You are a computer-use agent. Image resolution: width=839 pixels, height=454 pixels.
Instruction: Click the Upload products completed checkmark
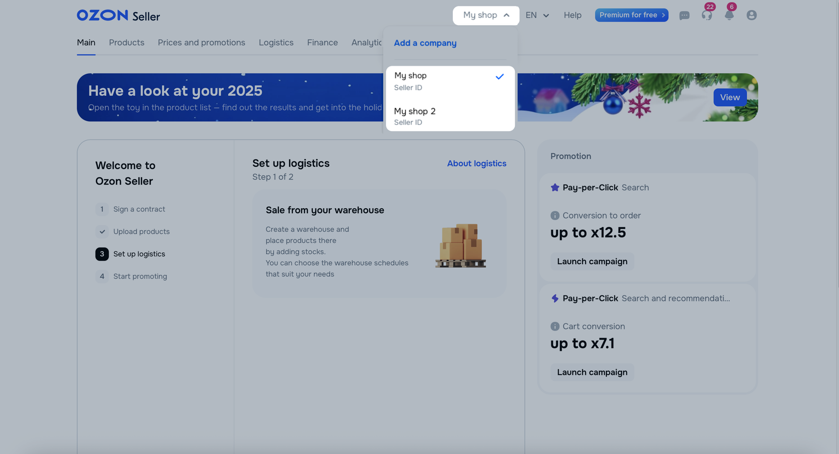pos(102,232)
